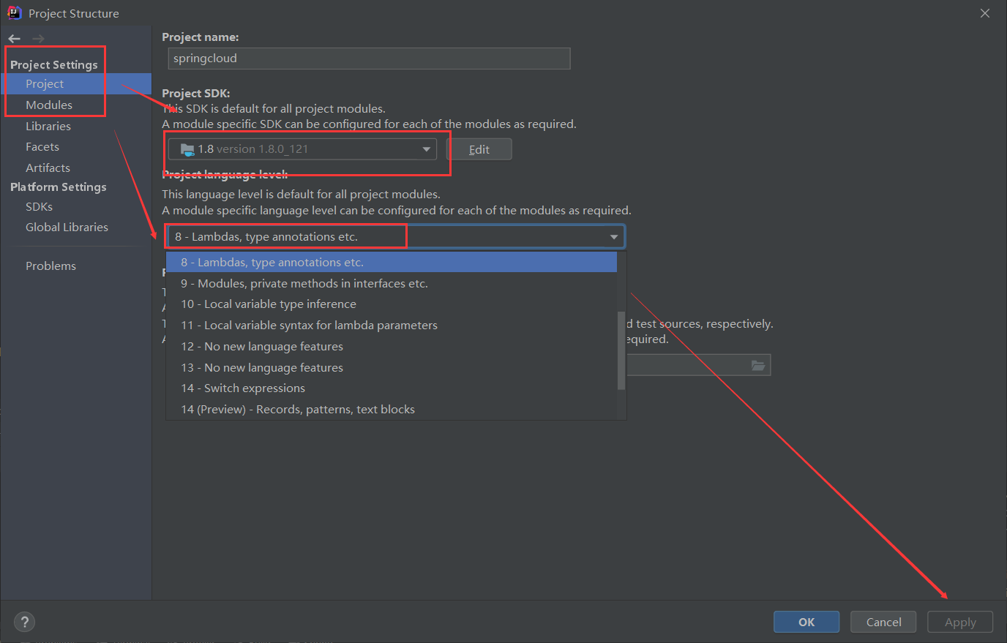Open the Facets settings page

(42, 146)
